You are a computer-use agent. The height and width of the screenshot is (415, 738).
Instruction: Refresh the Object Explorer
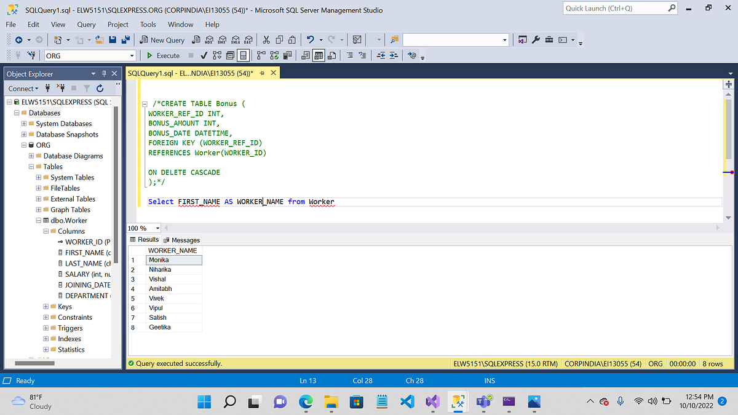pos(100,88)
